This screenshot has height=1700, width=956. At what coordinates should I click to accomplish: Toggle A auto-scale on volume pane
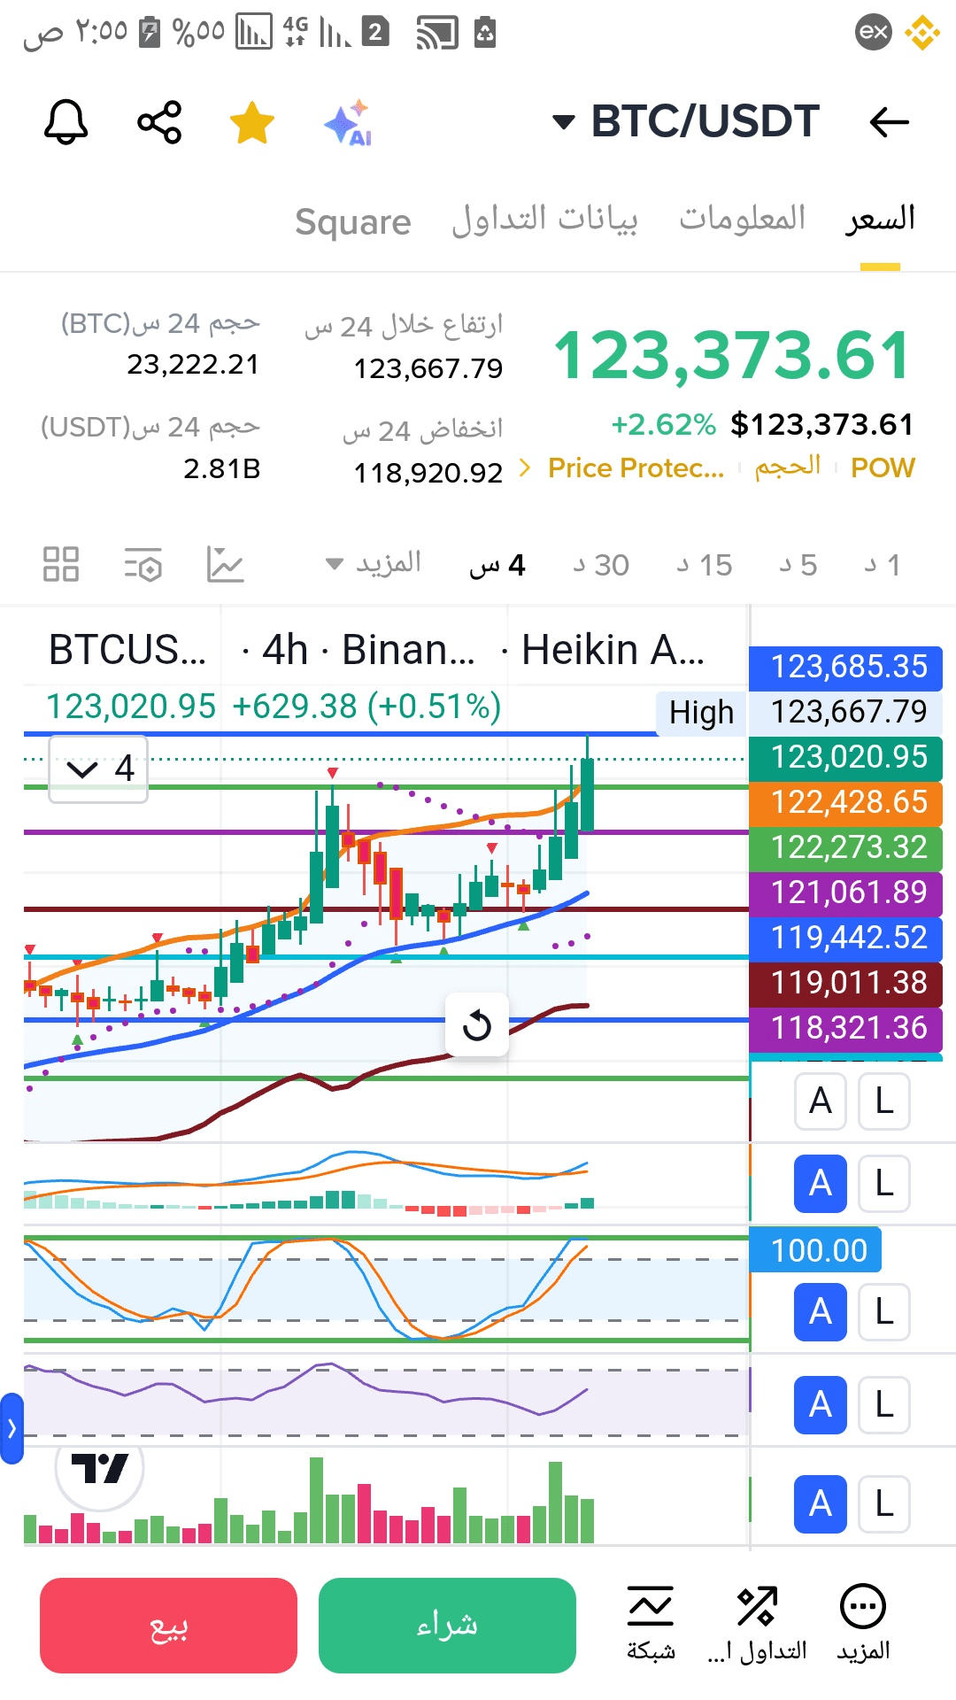coord(821,1504)
